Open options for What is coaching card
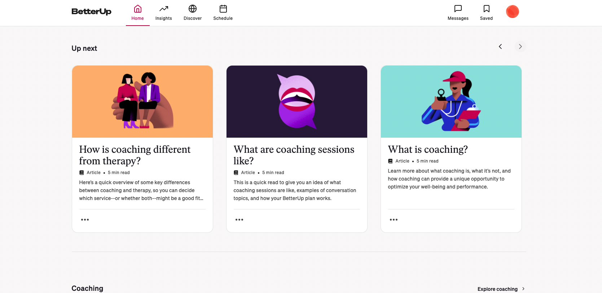602x293 pixels. click(x=394, y=219)
